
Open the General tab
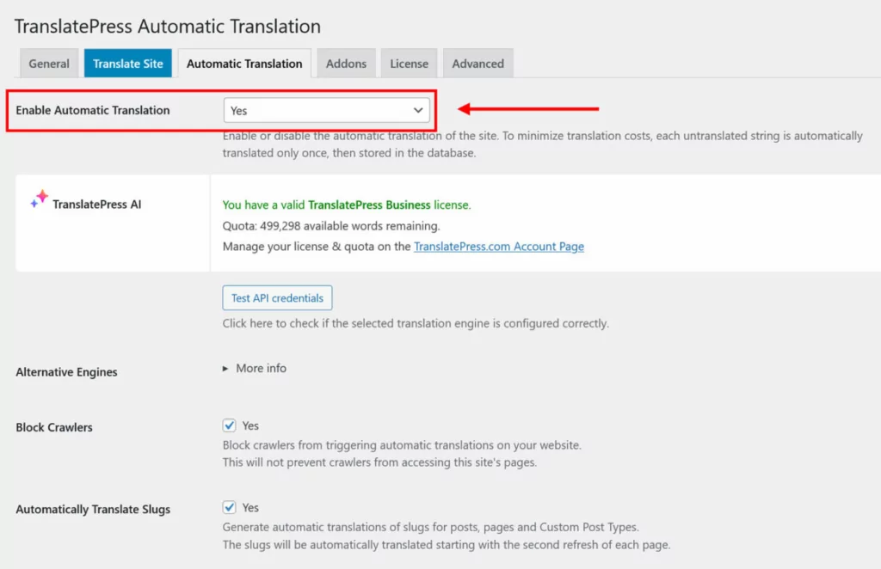coord(49,64)
